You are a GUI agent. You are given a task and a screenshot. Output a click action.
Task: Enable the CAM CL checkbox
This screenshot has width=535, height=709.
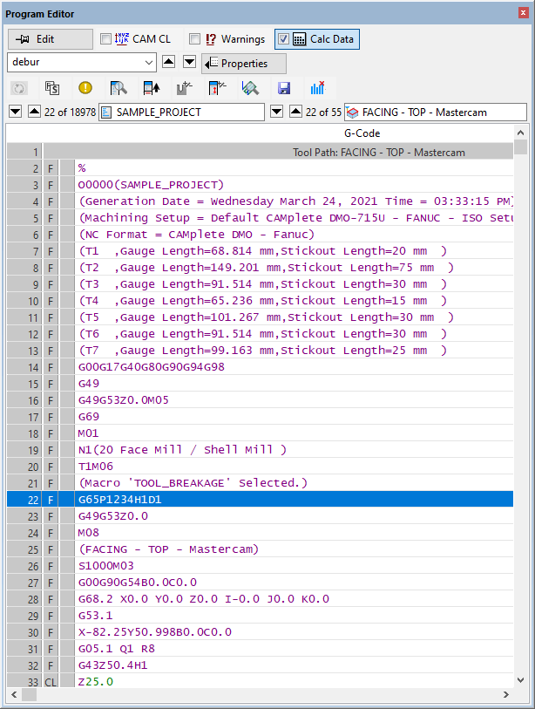pos(105,39)
